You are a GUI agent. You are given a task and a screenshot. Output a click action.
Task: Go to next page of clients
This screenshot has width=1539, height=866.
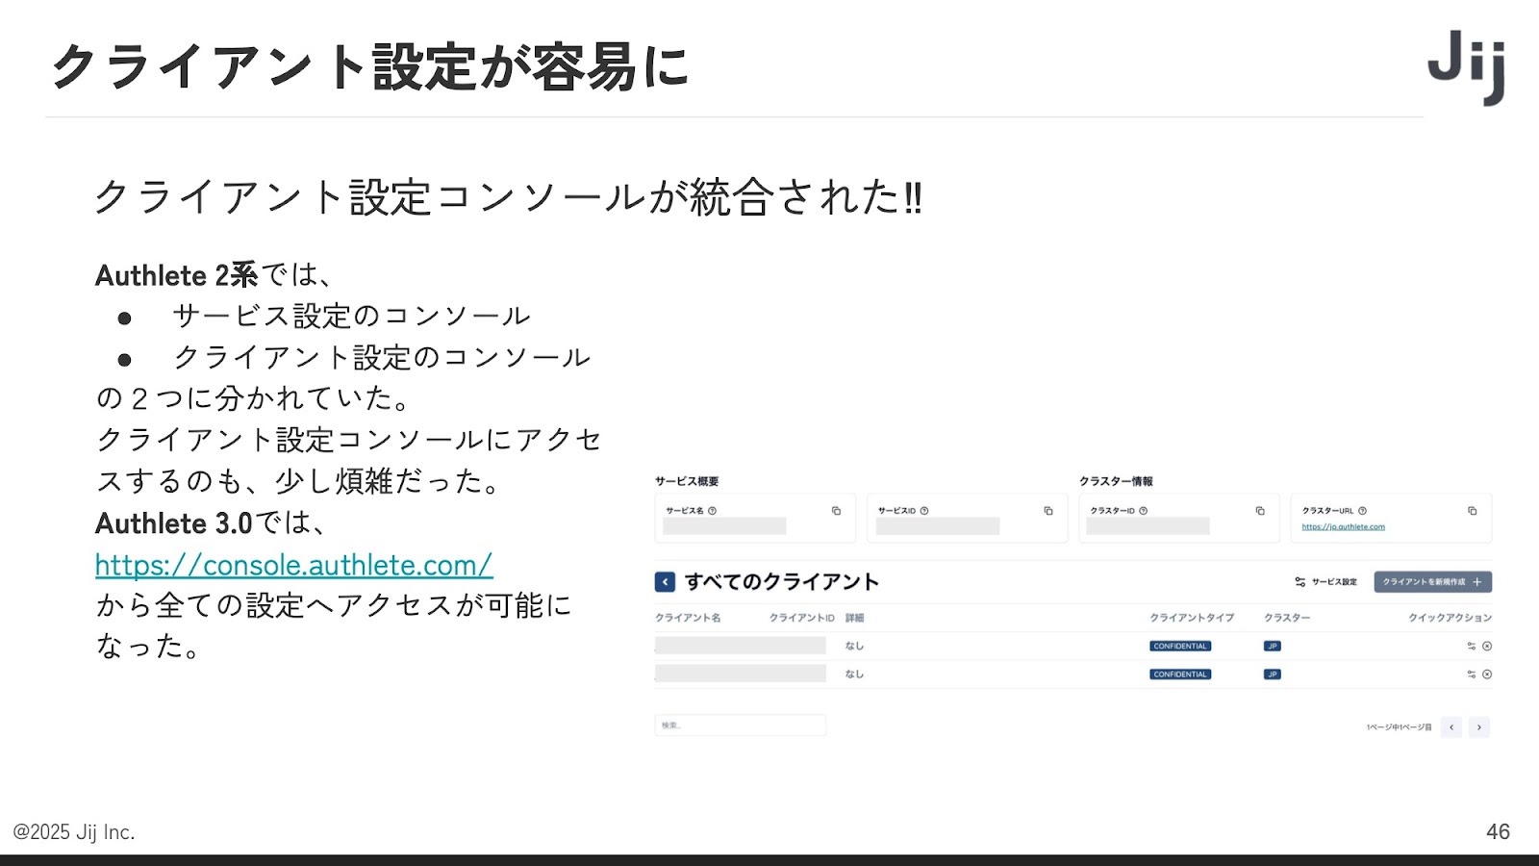tap(1479, 727)
